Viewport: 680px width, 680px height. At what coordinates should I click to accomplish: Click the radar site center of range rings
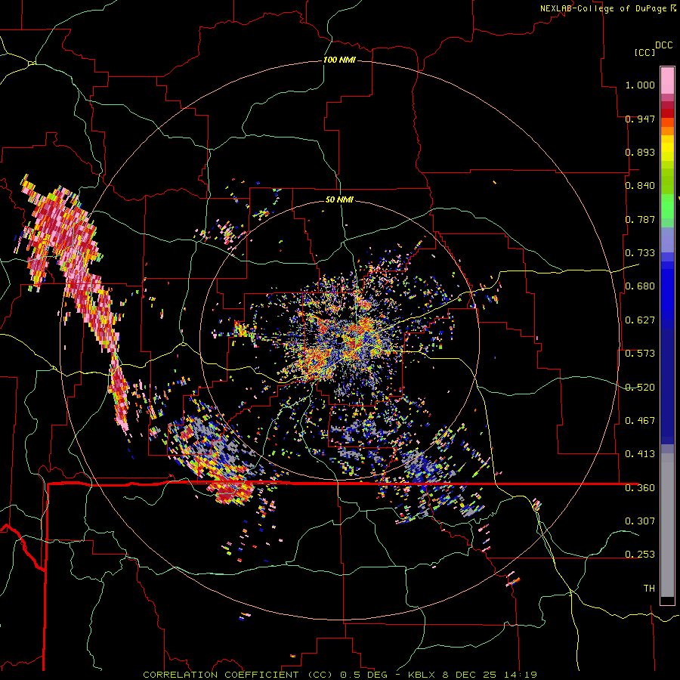(x=339, y=341)
